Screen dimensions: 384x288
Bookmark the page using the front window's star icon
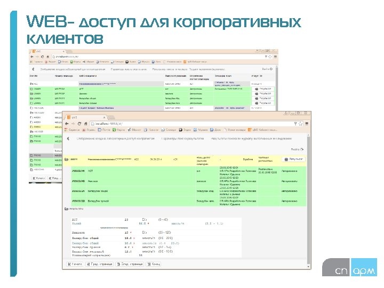tap(300, 124)
